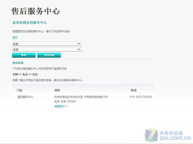
Task: Click the 地址 column header
Action: pyautogui.click(x=57, y=90)
